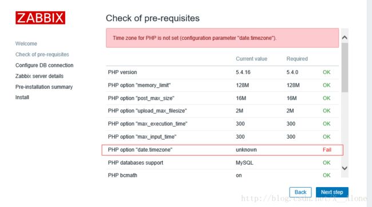Select Configure DB connection step
This screenshot has height=207, width=372.
(x=45, y=65)
